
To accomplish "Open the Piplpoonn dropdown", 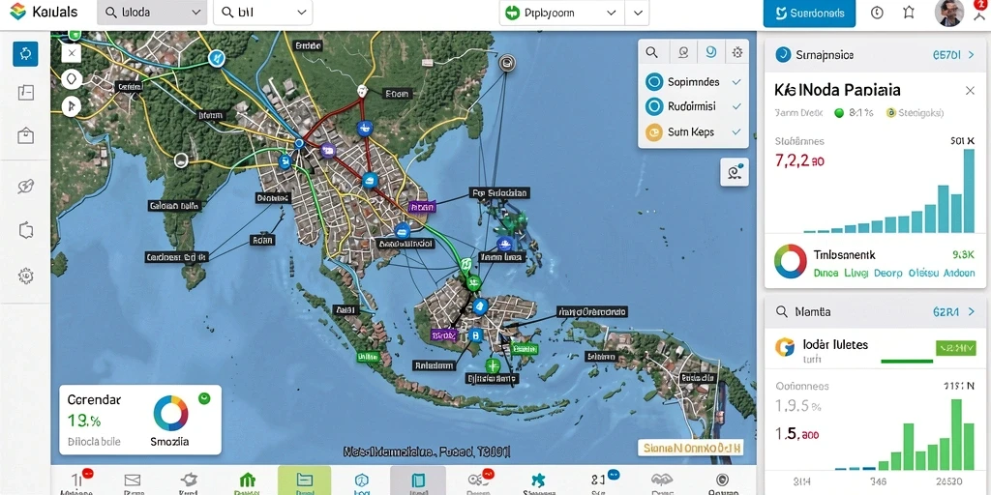I will pyautogui.click(x=561, y=12).
